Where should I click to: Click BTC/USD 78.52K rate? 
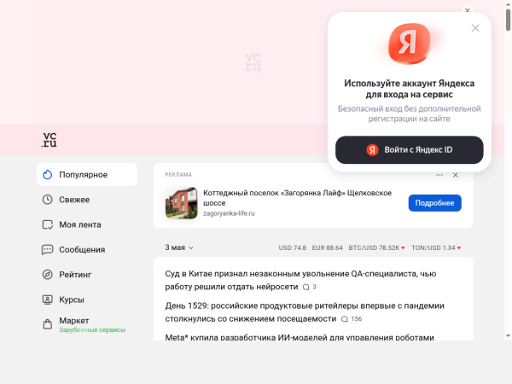click(376, 247)
